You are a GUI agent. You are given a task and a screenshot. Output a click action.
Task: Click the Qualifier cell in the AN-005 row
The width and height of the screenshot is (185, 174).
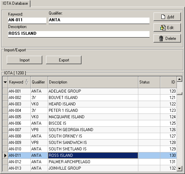(x=39, y=117)
